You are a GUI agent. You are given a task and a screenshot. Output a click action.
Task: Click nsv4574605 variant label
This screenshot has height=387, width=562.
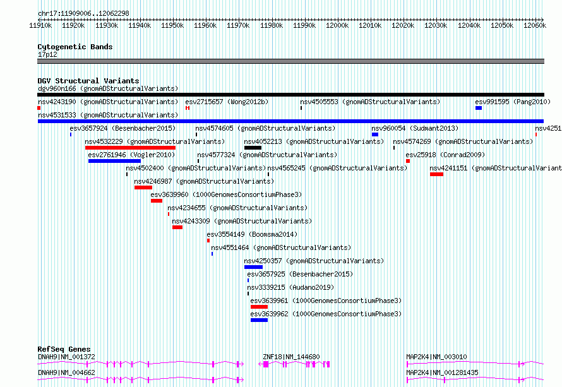pos(265,128)
